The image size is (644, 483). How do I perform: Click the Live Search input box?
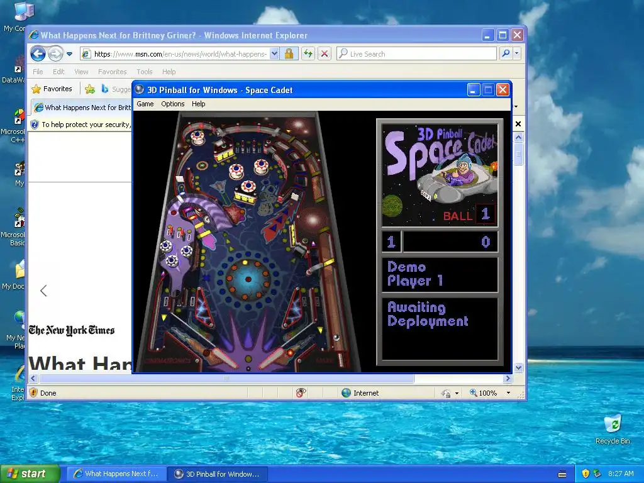[416, 54]
